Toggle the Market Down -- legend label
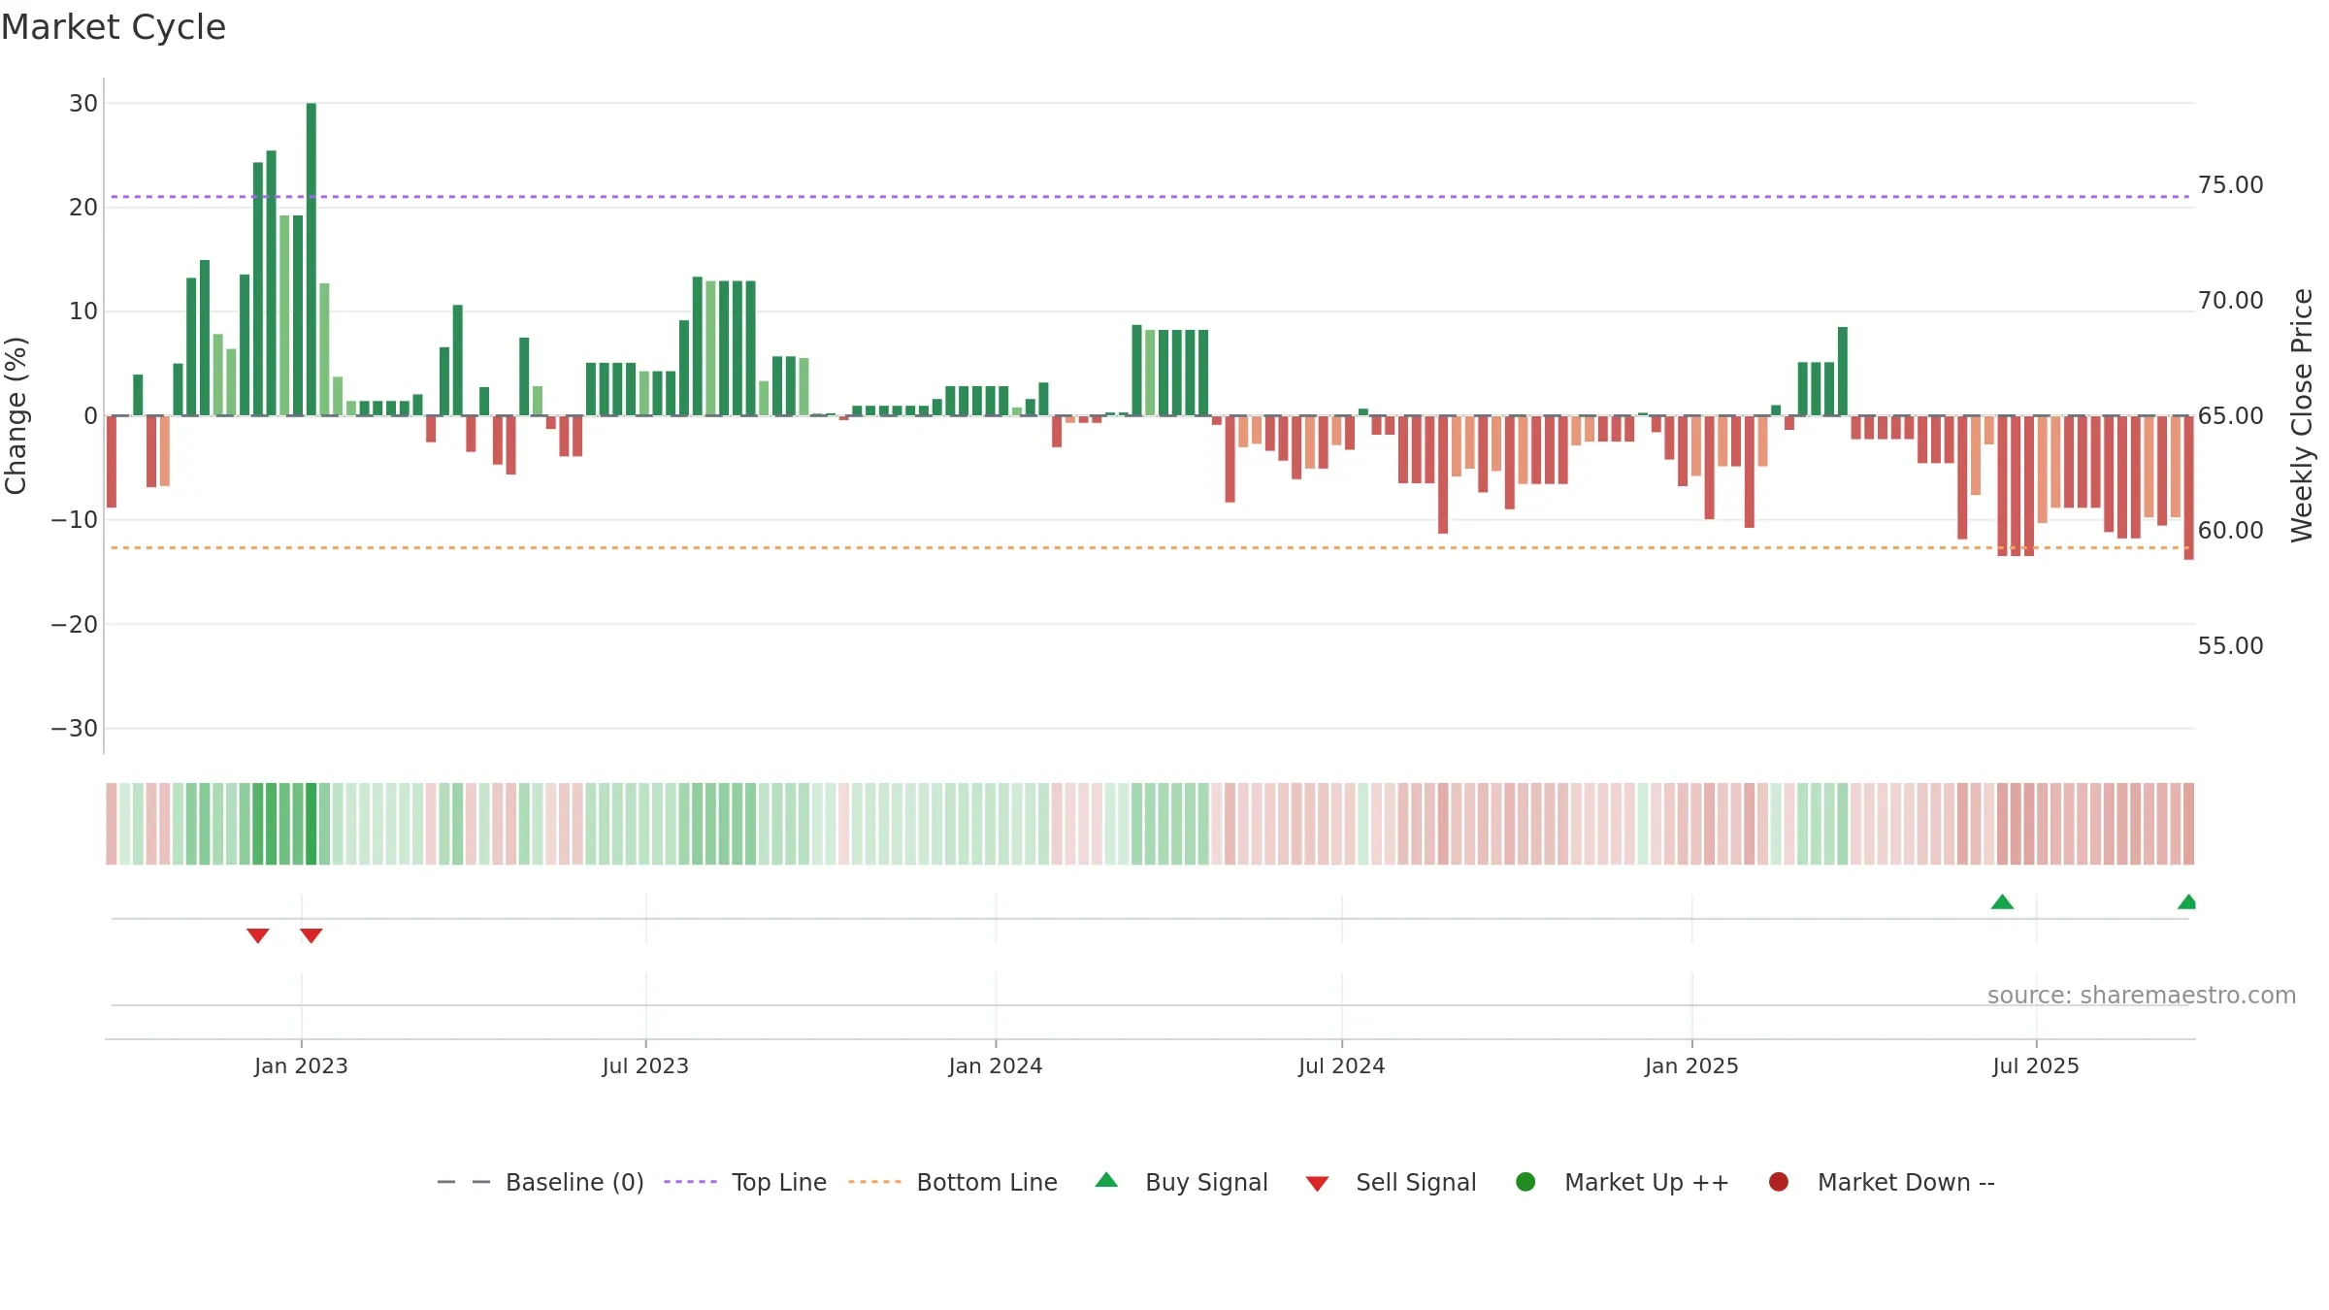Screen dimensions: 2329x1310 coord(1906,1183)
